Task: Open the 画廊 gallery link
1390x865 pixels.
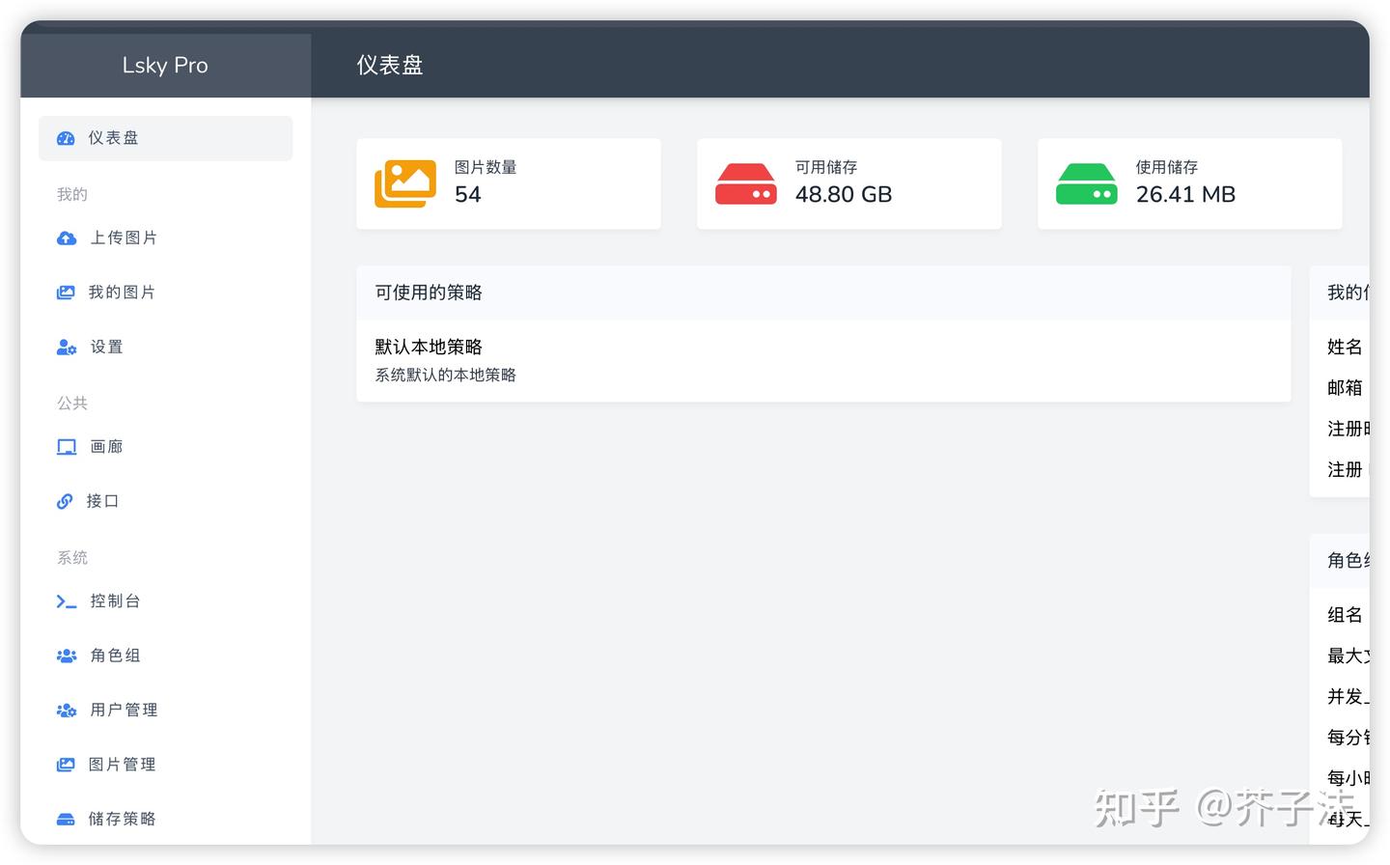Action: click(x=166, y=447)
